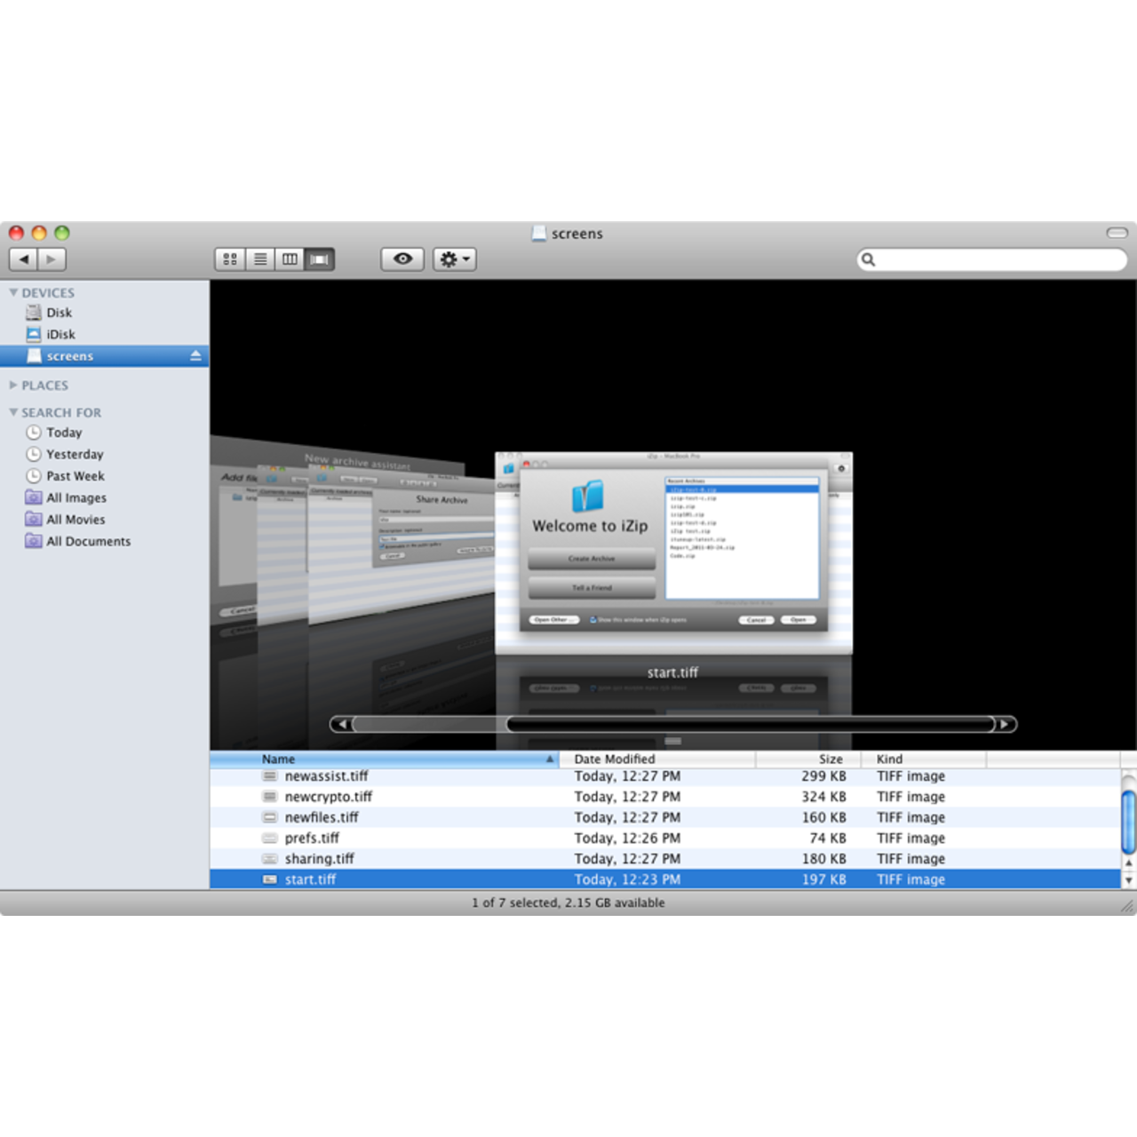This screenshot has width=1137, height=1137.
Task: Select newfiles.tiff in the file list
Action: (x=665, y=817)
